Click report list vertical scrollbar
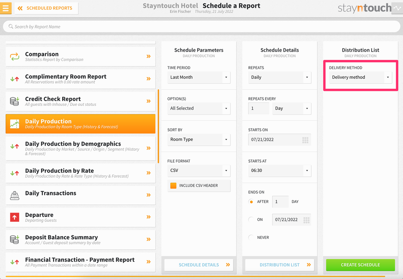 (x=158, y=126)
